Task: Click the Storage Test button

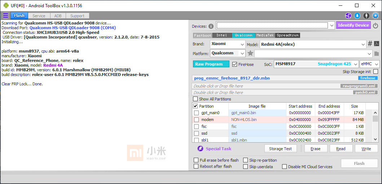Action: tap(280, 149)
